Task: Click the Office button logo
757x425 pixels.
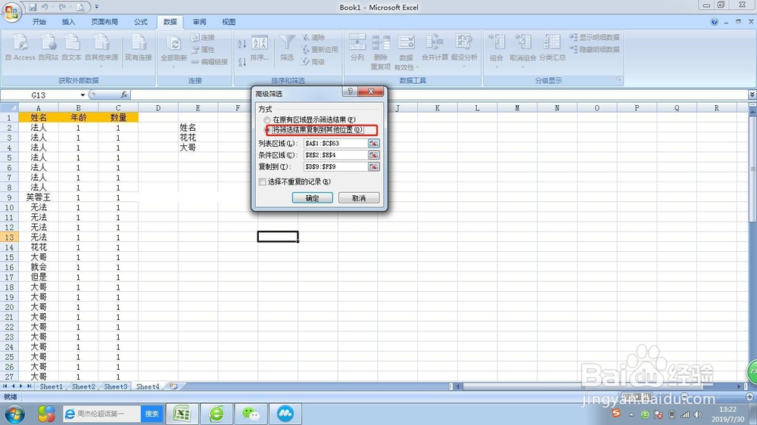Action: (x=11, y=11)
